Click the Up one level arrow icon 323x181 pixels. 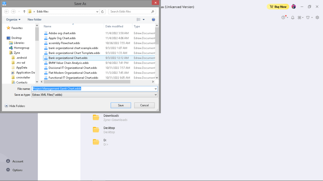pyautogui.click(x=24, y=12)
